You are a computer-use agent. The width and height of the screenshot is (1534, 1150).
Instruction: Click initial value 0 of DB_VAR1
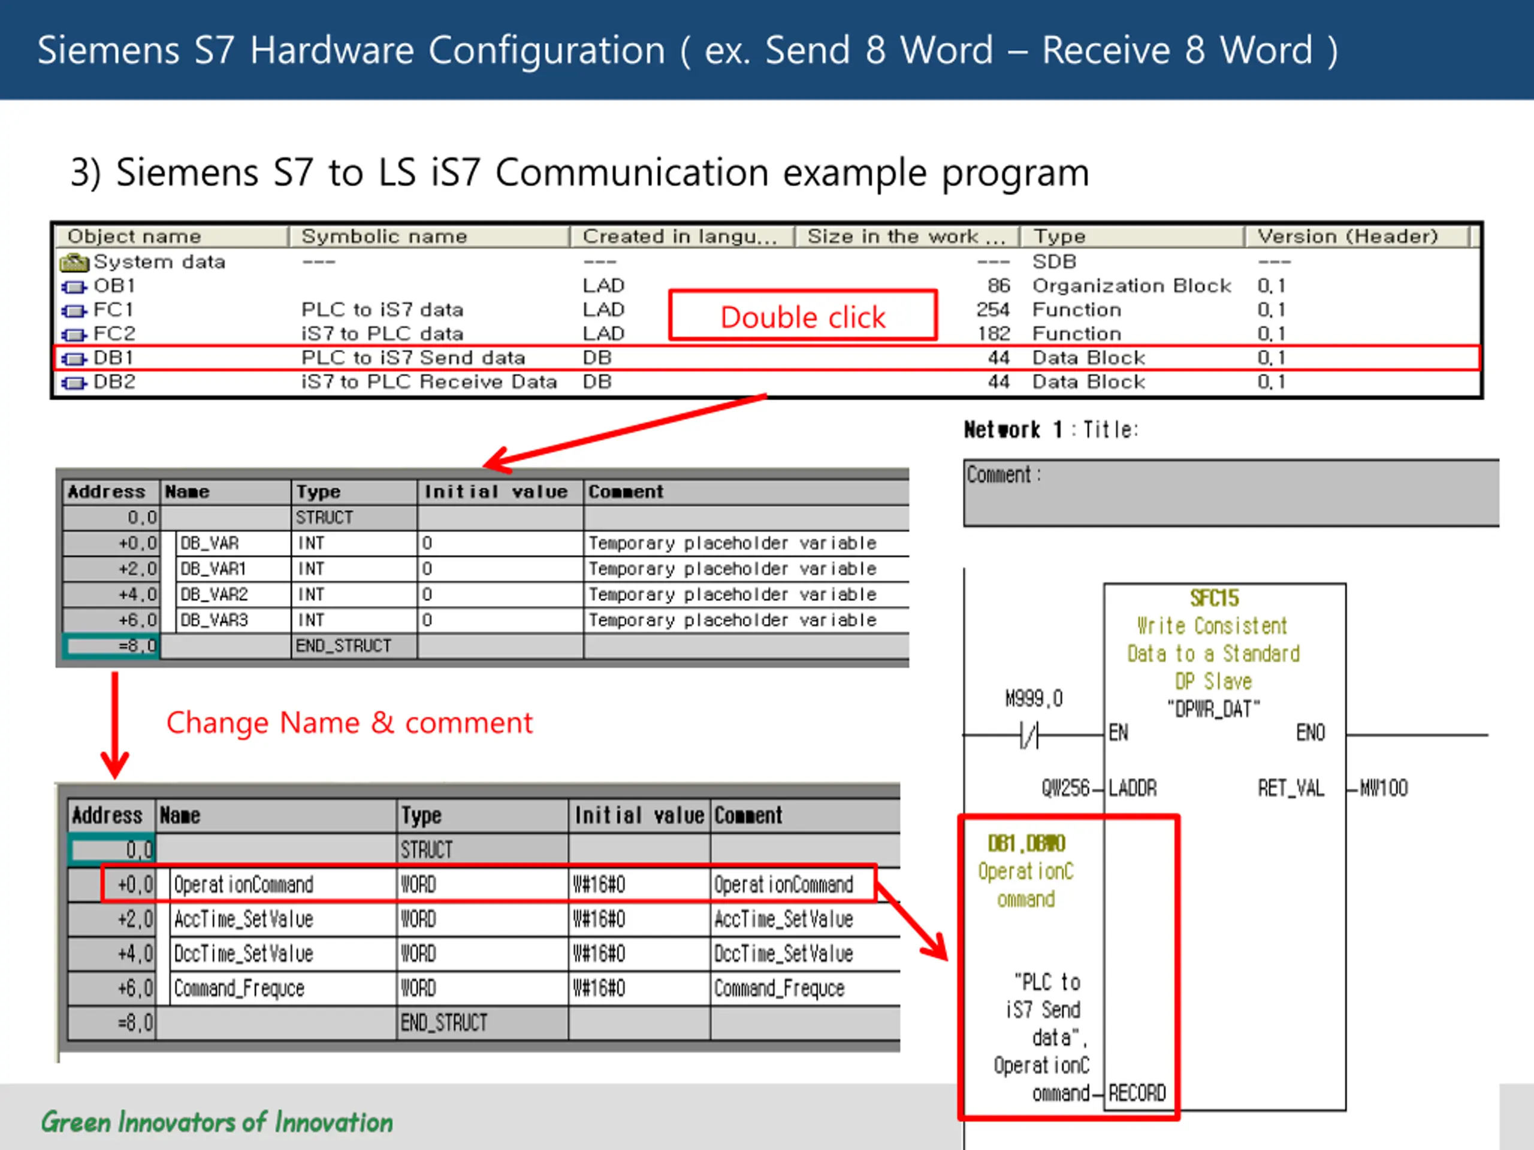click(x=500, y=568)
